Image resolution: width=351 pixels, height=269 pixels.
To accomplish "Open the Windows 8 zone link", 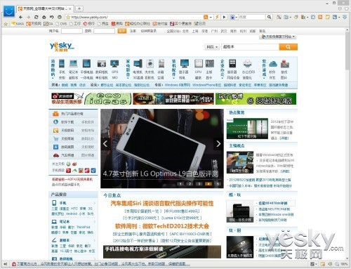I will 178,85.
